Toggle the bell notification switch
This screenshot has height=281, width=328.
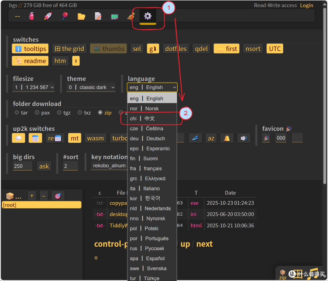227,138
